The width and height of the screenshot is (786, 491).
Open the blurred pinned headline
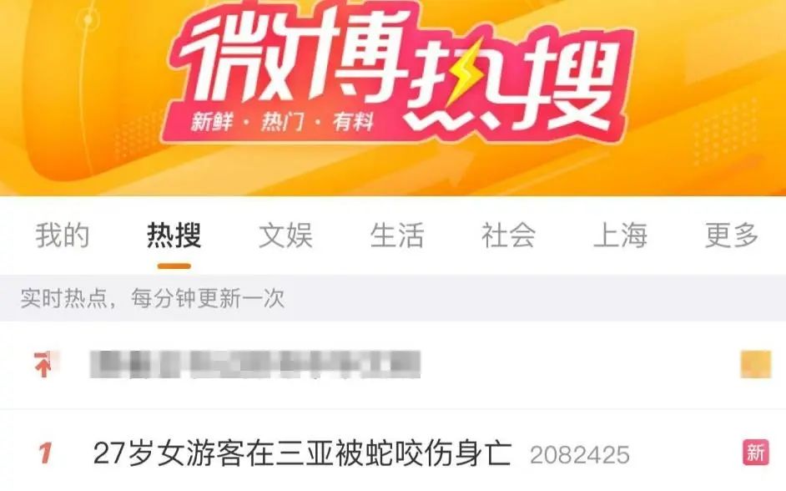(255, 364)
